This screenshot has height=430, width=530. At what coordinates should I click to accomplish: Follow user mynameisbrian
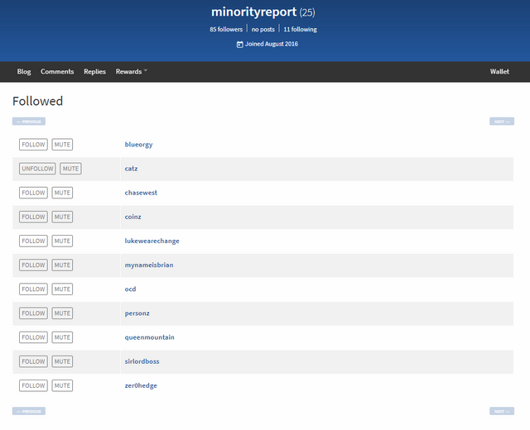point(33,265)
